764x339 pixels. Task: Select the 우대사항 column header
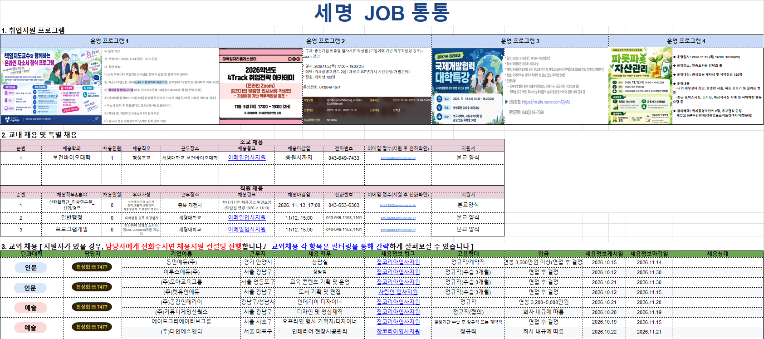pos(141,195)
